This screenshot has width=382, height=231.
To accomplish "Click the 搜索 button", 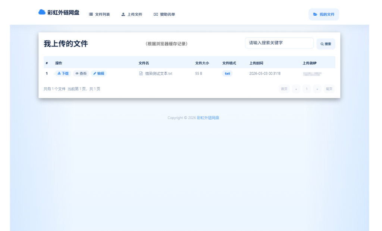I will click(326, 44).
